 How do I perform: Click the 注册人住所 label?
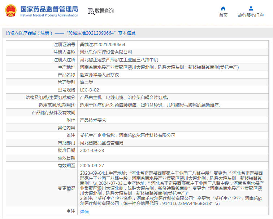[64, 60]
